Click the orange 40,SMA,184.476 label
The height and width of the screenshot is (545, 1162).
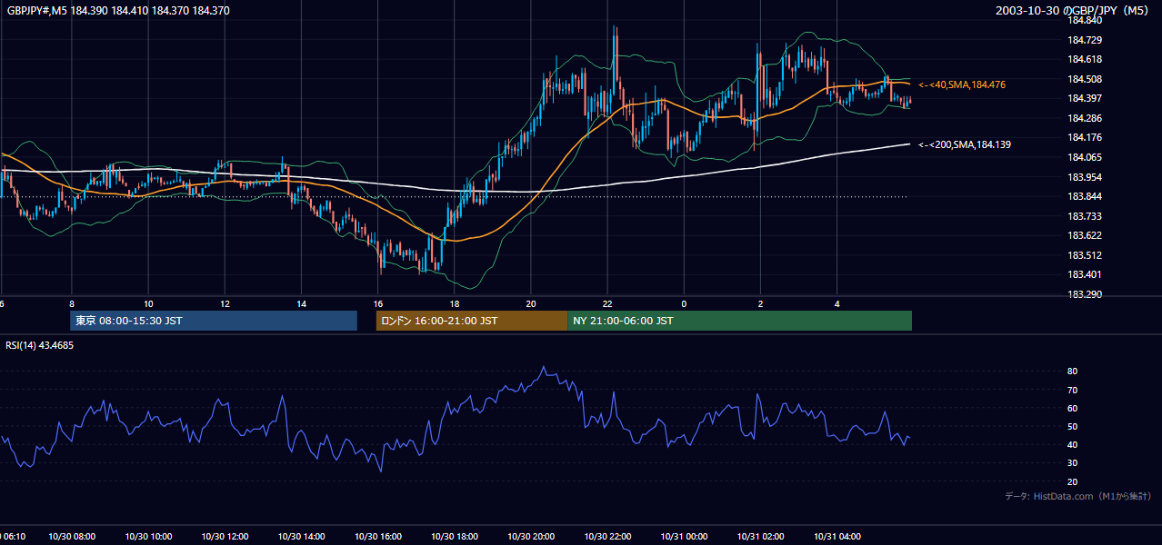tap(961, 84)
